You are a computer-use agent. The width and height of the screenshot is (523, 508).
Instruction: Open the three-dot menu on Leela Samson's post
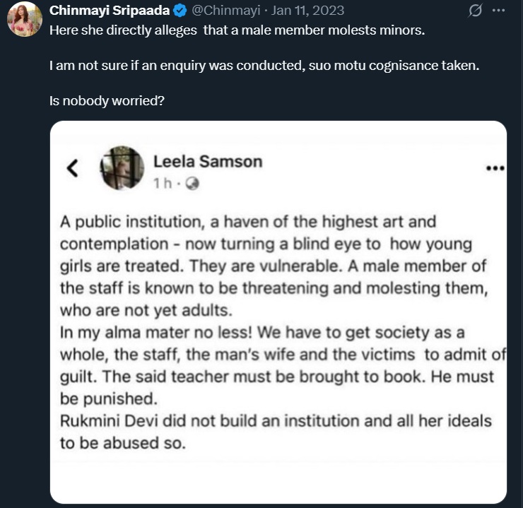[x=495, y=168]
